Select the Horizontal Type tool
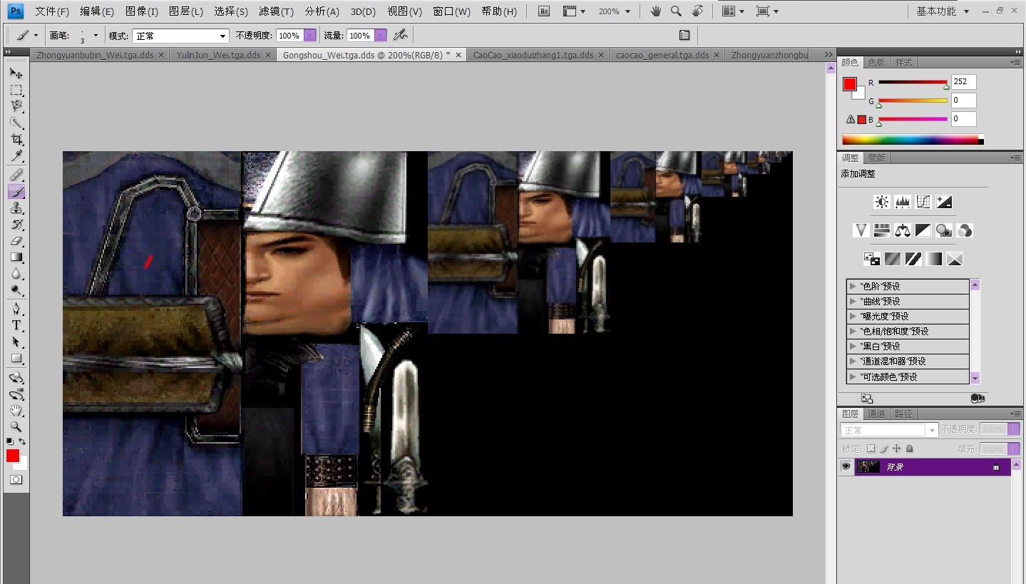 pos(16,325)
